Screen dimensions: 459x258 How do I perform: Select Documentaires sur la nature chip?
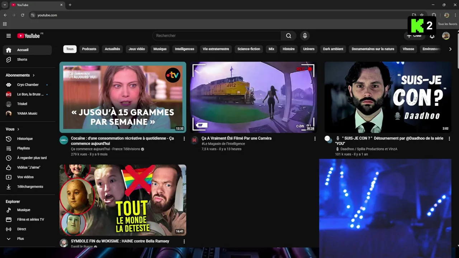point(373,49)
